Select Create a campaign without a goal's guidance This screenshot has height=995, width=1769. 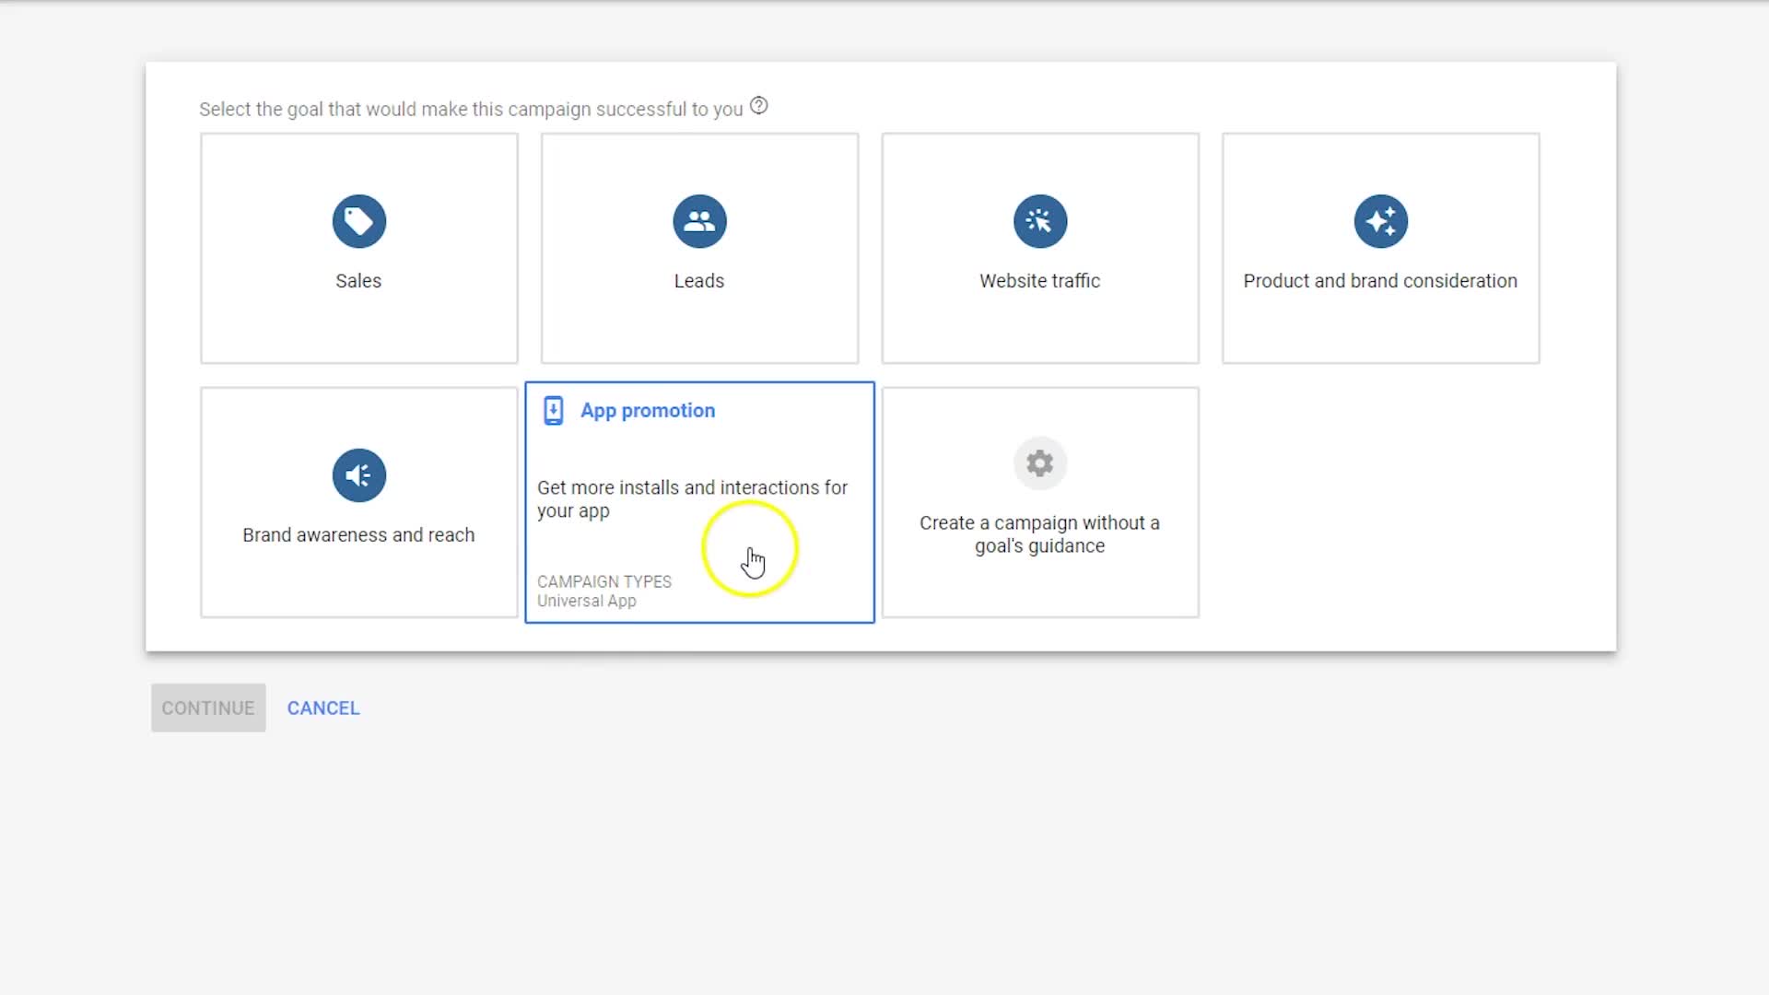(x=1039, y=534)
